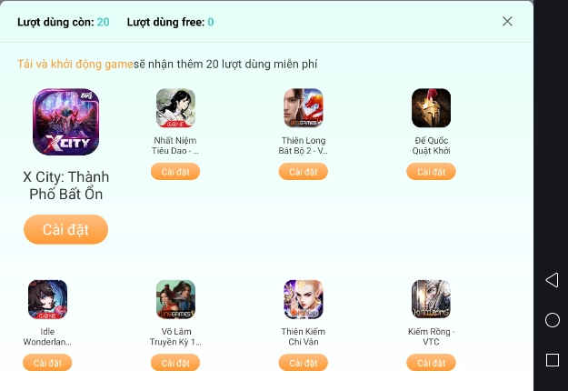The height and width of the screenshot is (391, 568).
Task: Click Cài đặt under Idle Wonderland
Action: (x=47, y=363)
